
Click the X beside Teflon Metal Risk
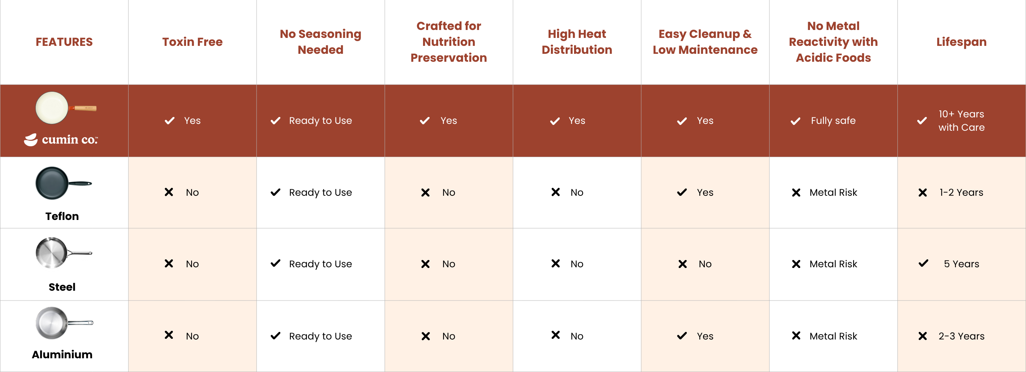tap(796, 193)
